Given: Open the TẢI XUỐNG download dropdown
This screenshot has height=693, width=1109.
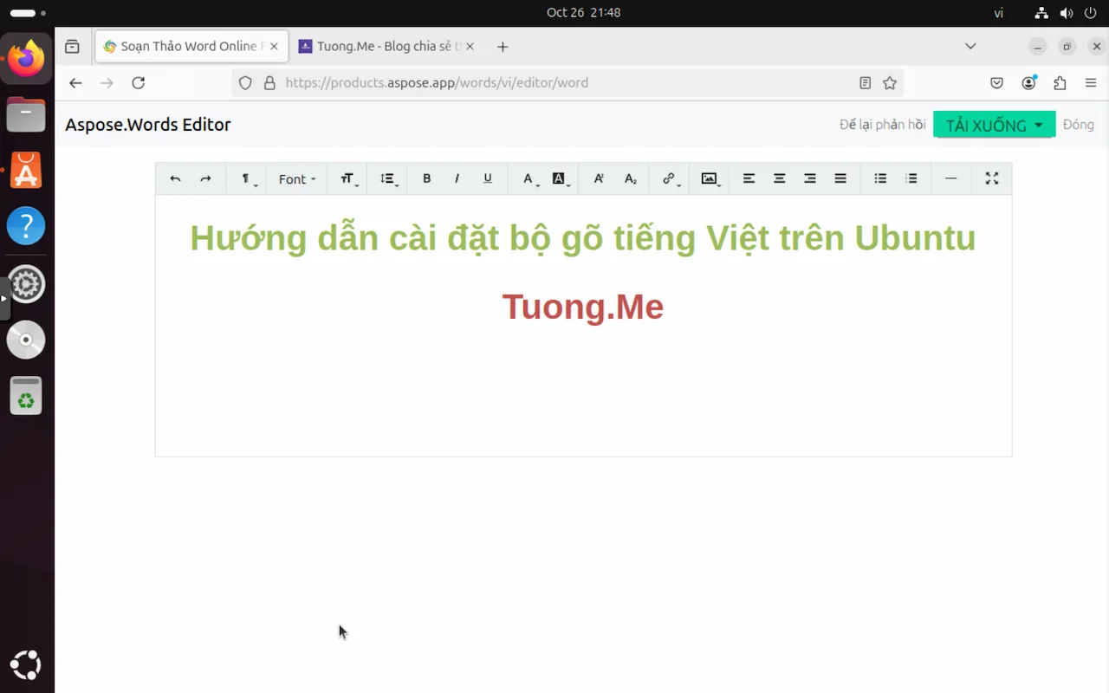Looking at the screenshot, I should (994, 125).
